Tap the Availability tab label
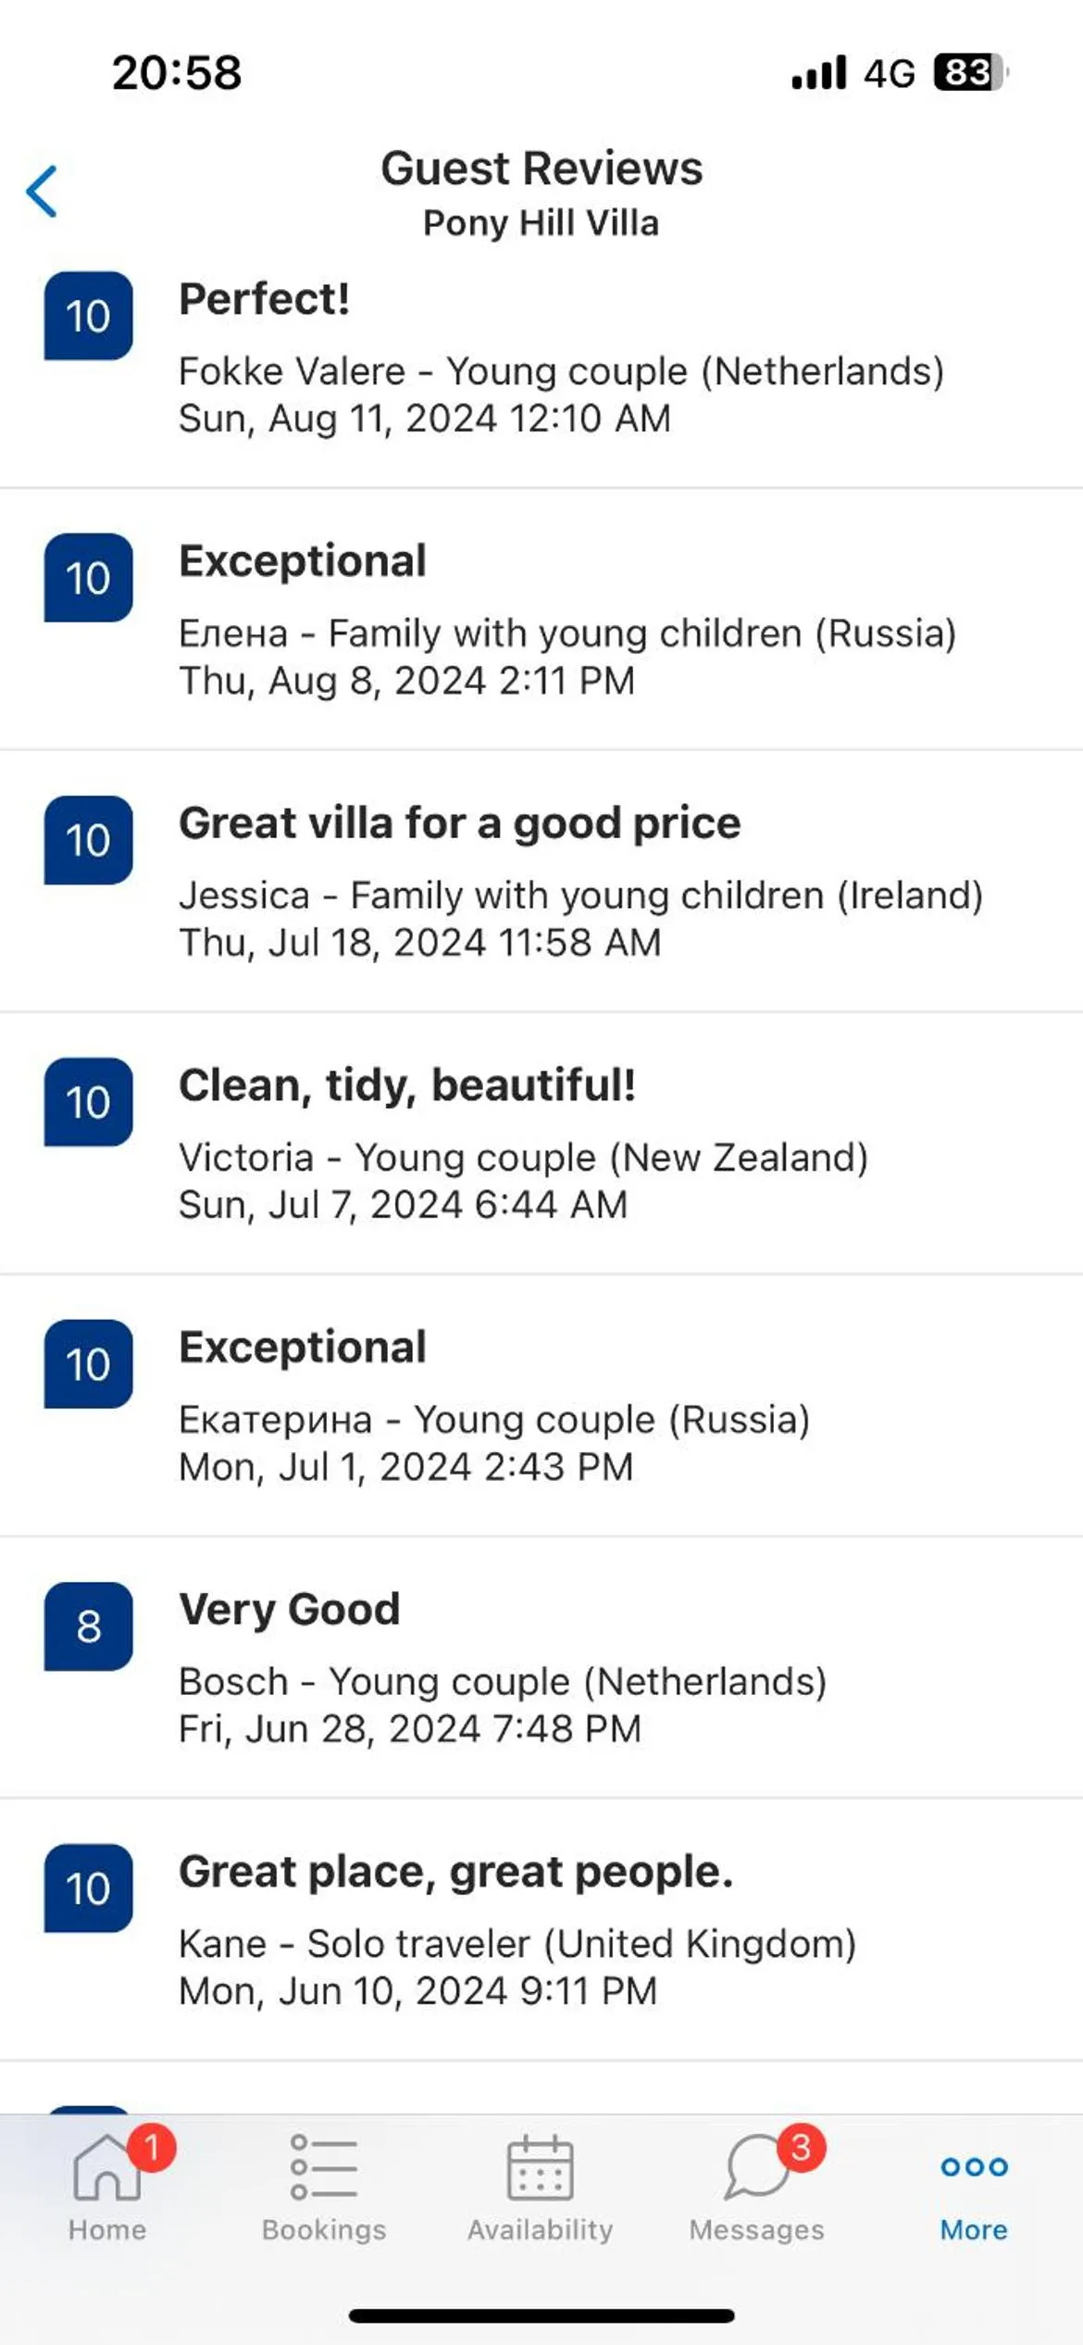1083x2345 pixels. click(x=540, y=2230)
